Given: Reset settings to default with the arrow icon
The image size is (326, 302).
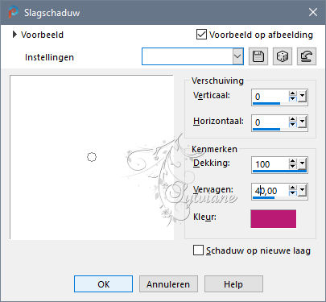Looking at the screenshot, I should 307,56.
